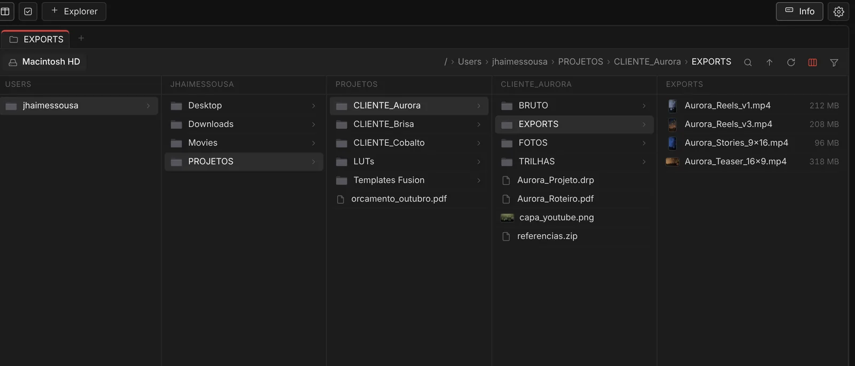Open the TRILHAS folder
This screenshot has width=855, height=366.
point(574,162)
